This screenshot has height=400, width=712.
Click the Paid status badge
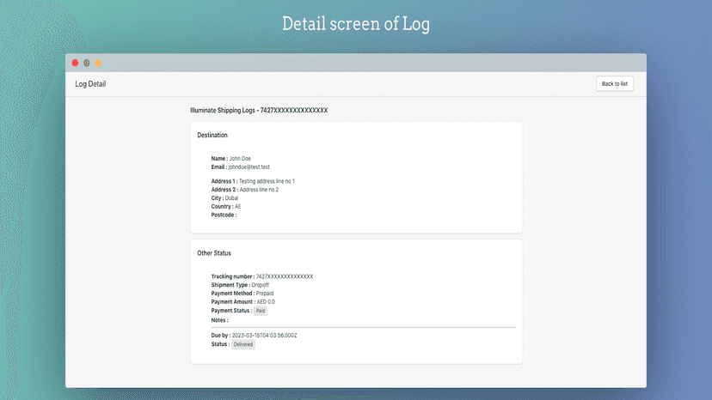[261, 311]
